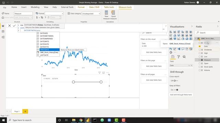Check the Volume field checkbox
The height and width of the screenshot is (123, 220).
point(200,70)
